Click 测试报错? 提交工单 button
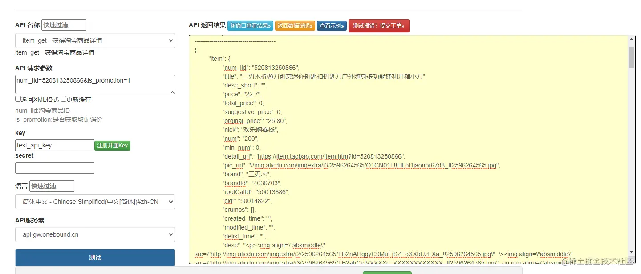The image size is (641, 274). click(379, 26)
